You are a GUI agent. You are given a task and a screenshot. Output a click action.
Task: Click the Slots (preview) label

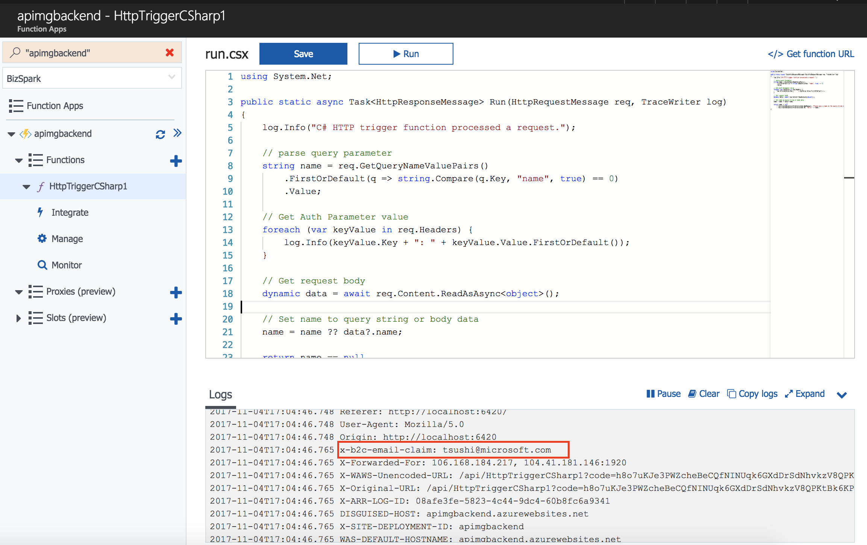[76, 318]
